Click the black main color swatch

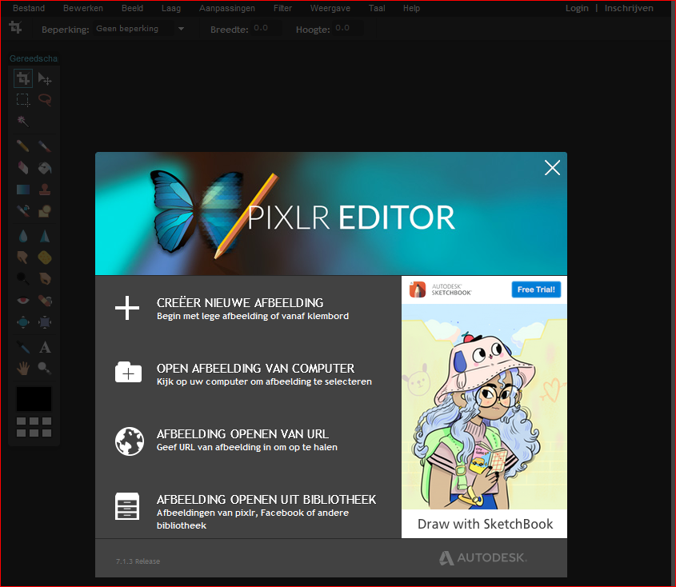pos(34,399)
